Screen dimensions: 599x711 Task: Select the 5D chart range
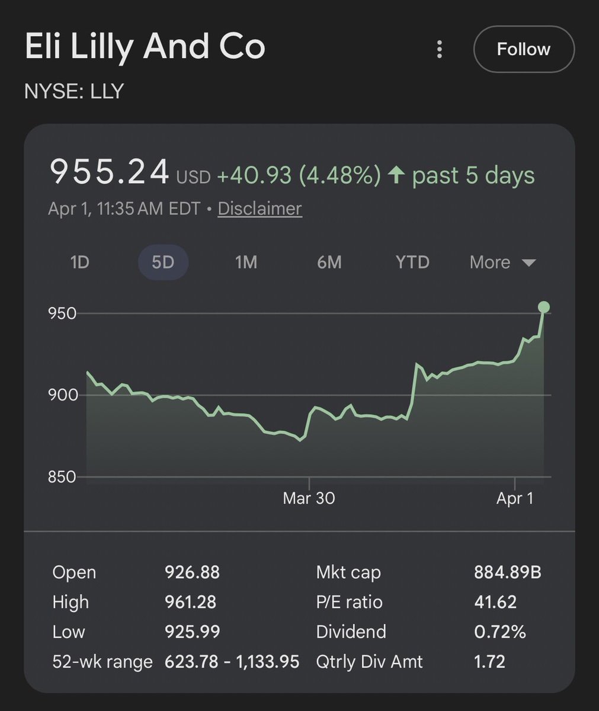click(163, 262)
